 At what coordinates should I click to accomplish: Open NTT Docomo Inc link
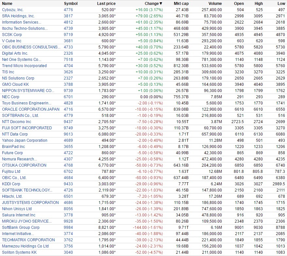click(17, 122)
